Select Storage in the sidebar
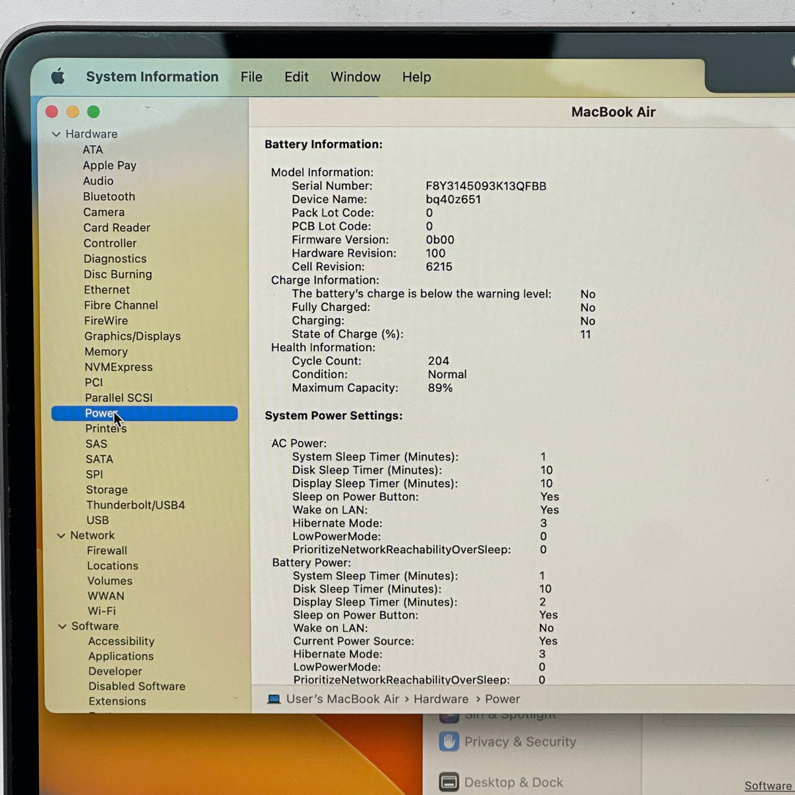The image size is (795, 795). [107, 490]
